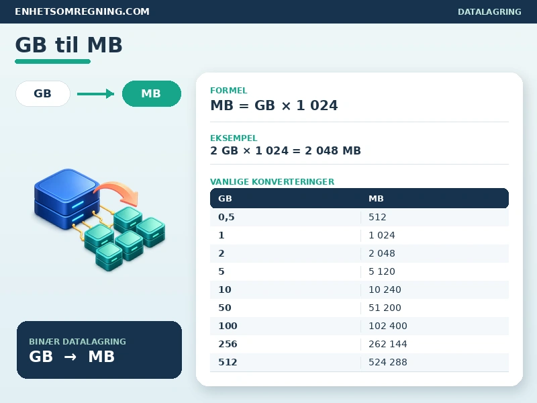This screenshot has height=403, width=537.
Task: Click the 'GB → MB' text in the dark card
Action: tap(72, 357)
